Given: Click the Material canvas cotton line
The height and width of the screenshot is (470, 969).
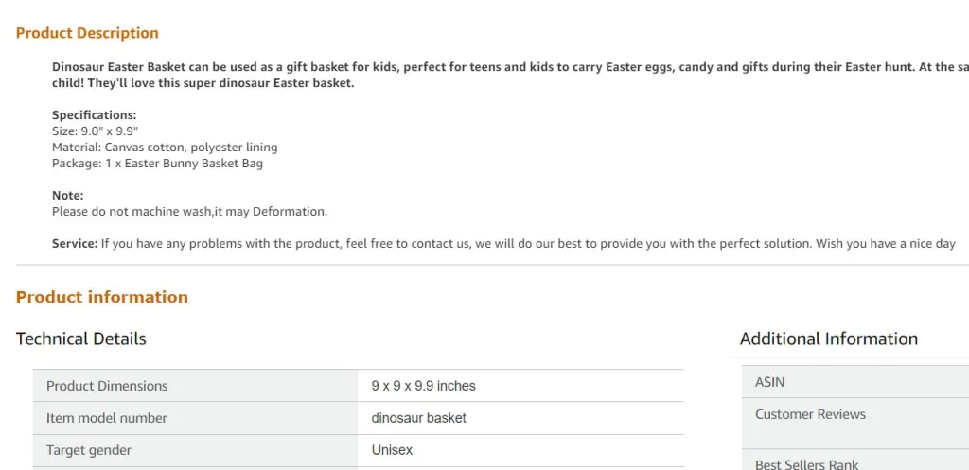Looking at the screenshot, I should click(165, 148).
